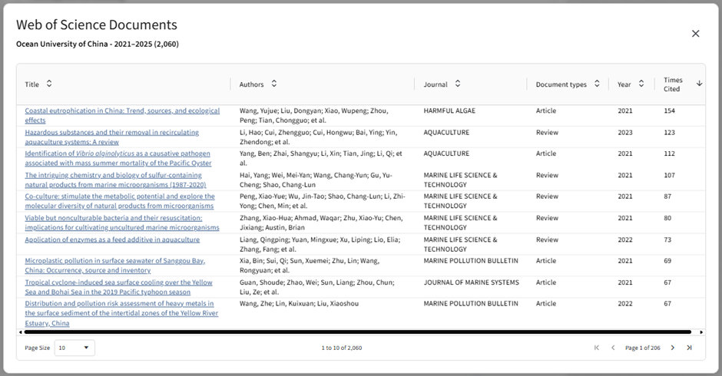
Task: Select the HARMFUL ALGAE journal cell
Action: click(x=449, y=111)
